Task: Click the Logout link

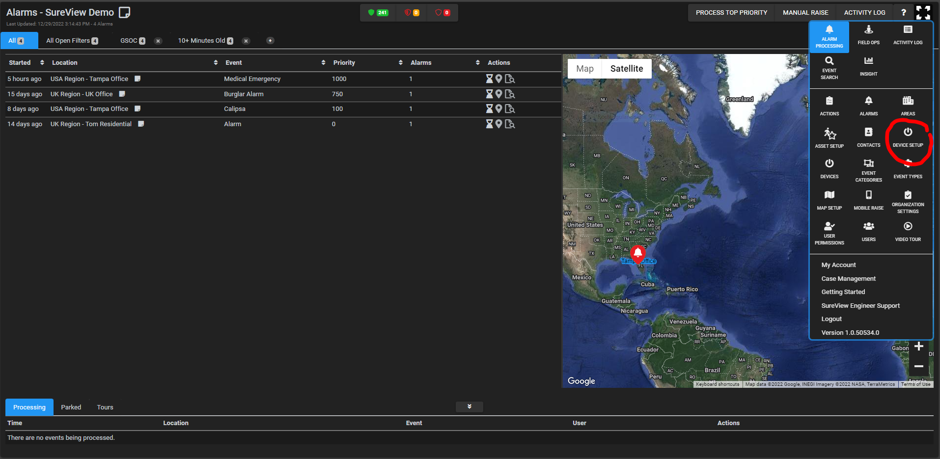Action: click(x=831, y=319)
